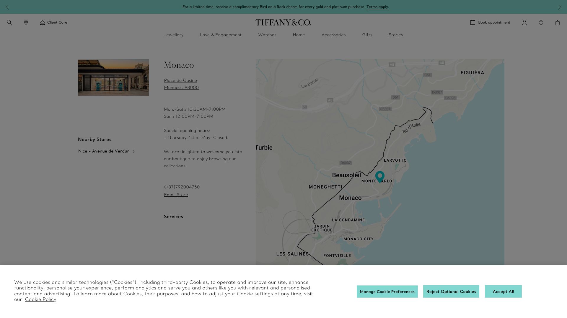Click the Nearby Stores heading
This screenshot has height=318, width=567.
tap(94, 140)
